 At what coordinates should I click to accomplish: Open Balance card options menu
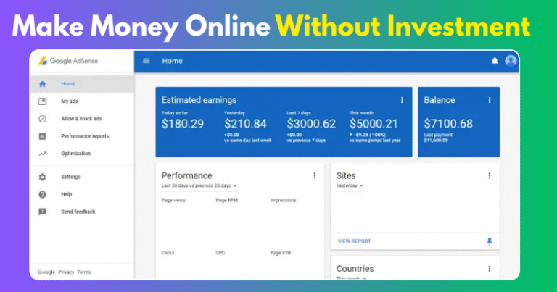[490, 100]
